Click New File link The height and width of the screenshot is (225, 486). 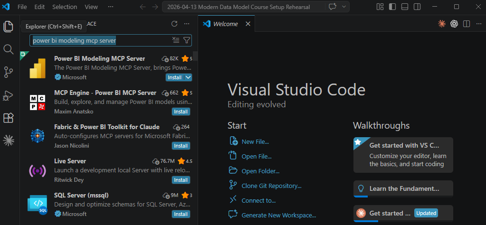pos(255,142)
